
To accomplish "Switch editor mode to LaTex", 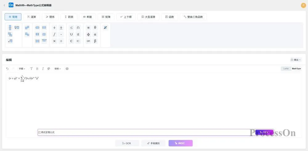I will [286, 69].
